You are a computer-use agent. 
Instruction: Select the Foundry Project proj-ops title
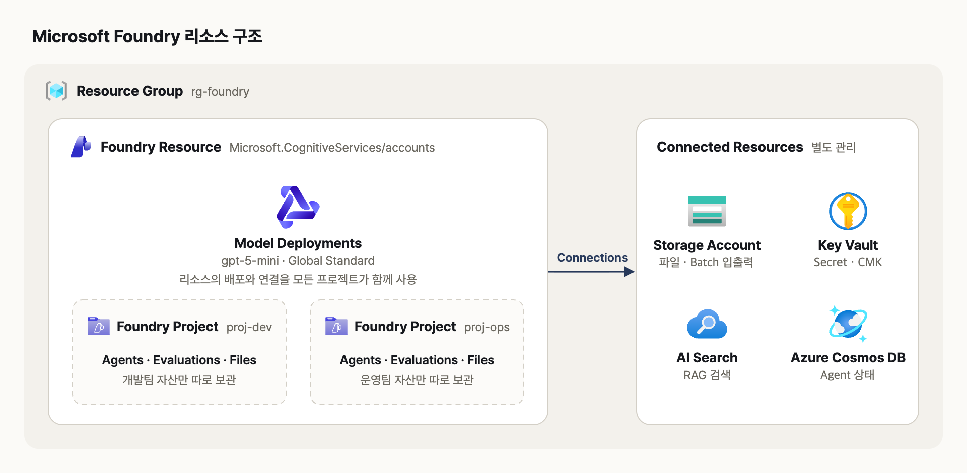[432, 327]
